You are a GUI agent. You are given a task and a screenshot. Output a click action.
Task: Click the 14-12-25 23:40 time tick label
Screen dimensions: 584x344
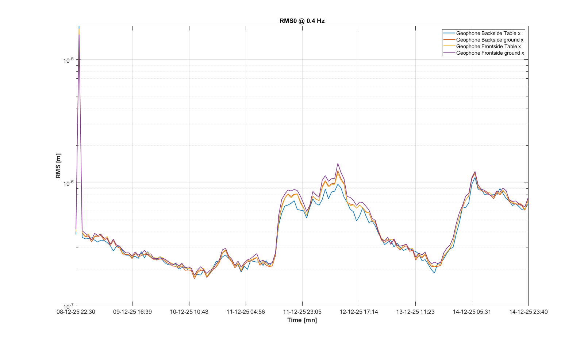[x=528, y=312]
